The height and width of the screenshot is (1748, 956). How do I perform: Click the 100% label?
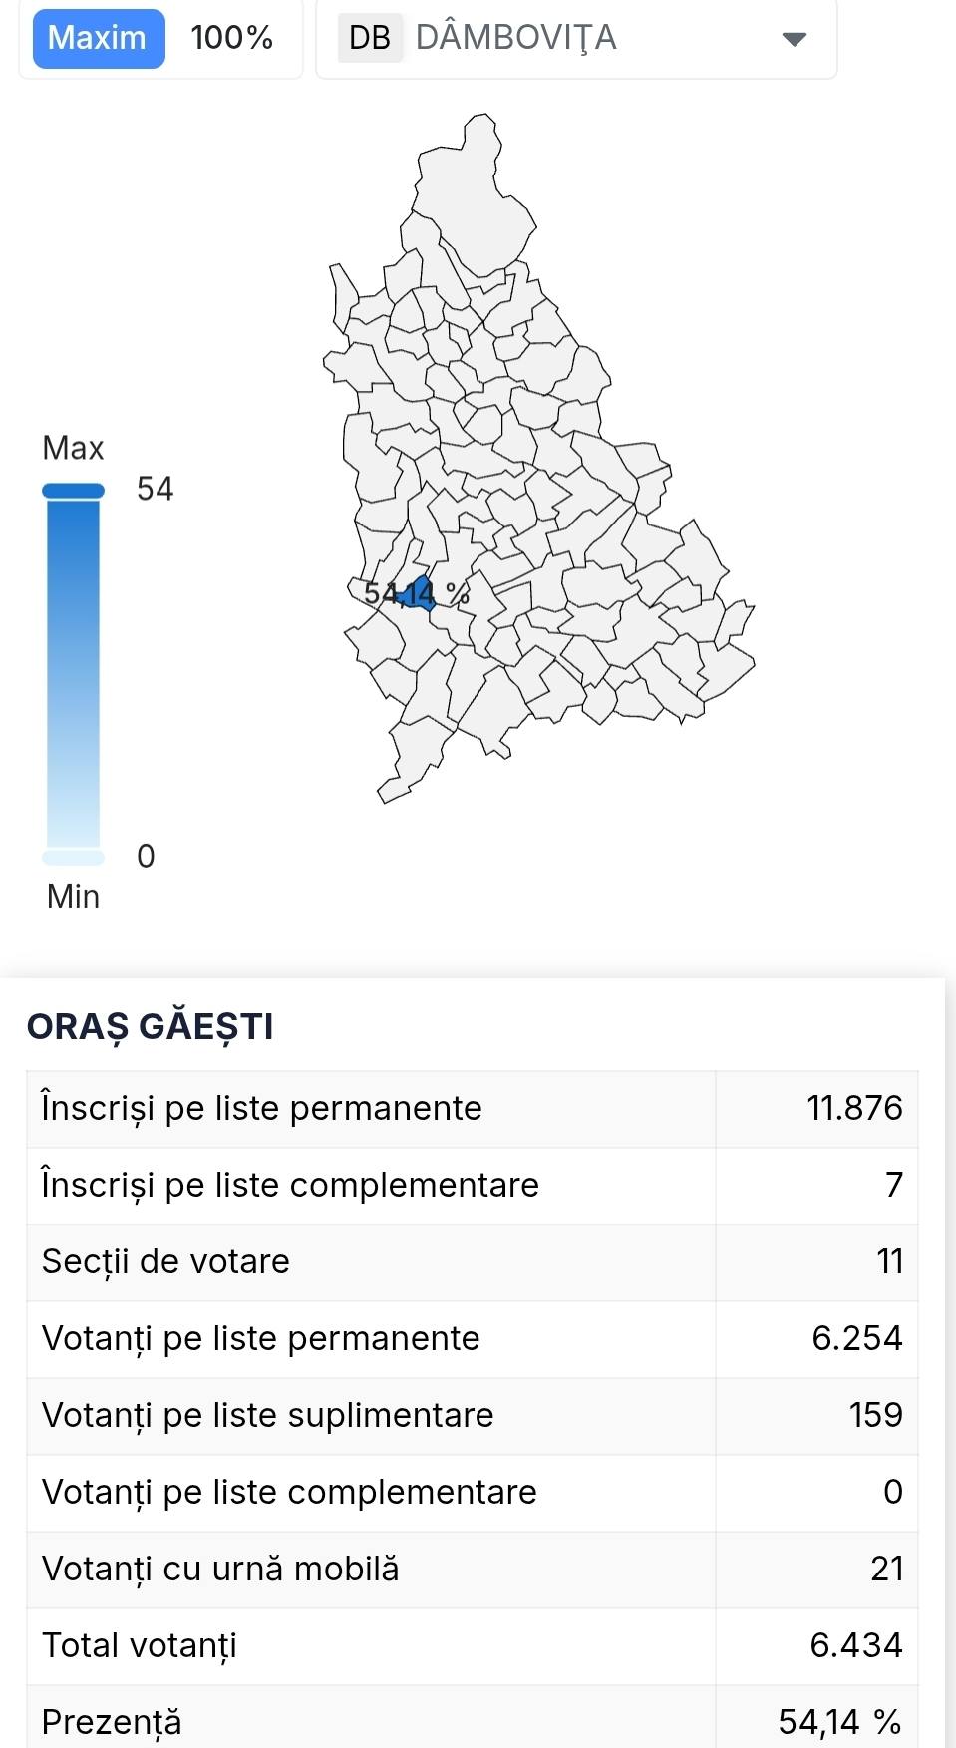(230, 39)
